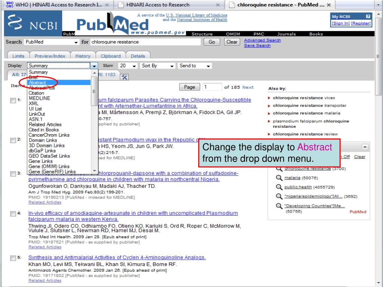Check the checkbox for result 1

coord(13,100)
